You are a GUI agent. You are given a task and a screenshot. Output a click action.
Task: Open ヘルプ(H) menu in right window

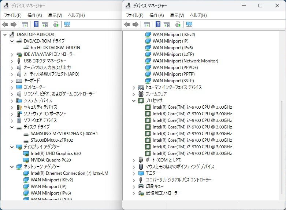click(x=198, y=15)
